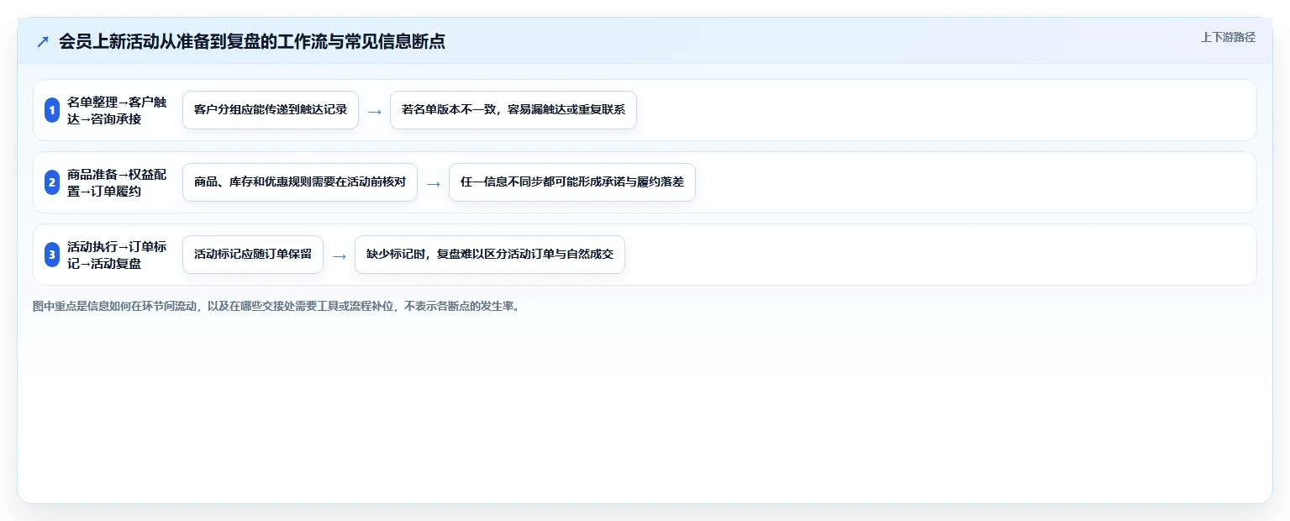Click the arrow after 客户分组应能传递到触达记录
Viewport: 1290px width, 521px height.
[375, 111]
